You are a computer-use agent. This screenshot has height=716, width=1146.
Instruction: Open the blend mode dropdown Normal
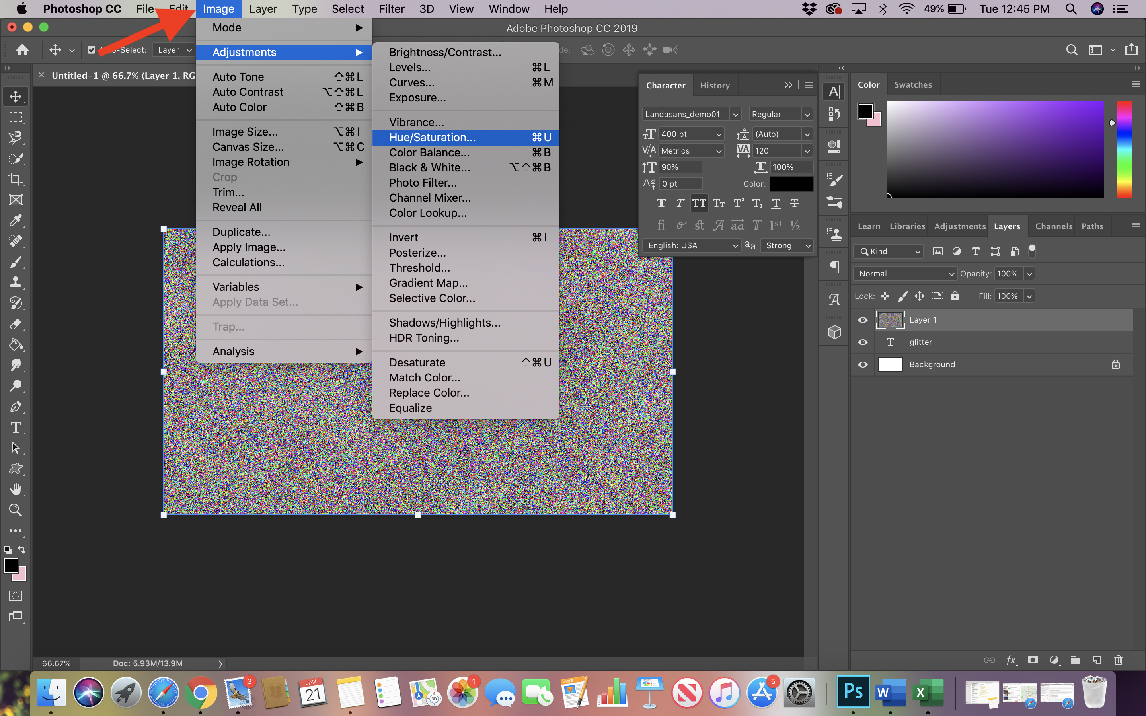pyautogui.click(x=905, y=274)
